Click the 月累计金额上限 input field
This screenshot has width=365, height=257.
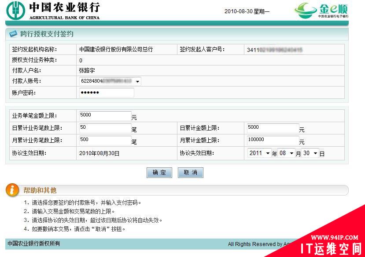click(x=273, y=140)
